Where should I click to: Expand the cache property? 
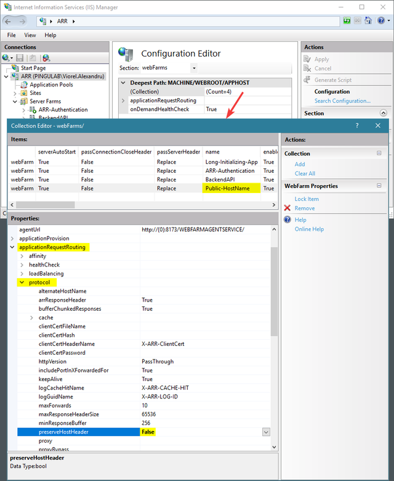coord(31,318)
